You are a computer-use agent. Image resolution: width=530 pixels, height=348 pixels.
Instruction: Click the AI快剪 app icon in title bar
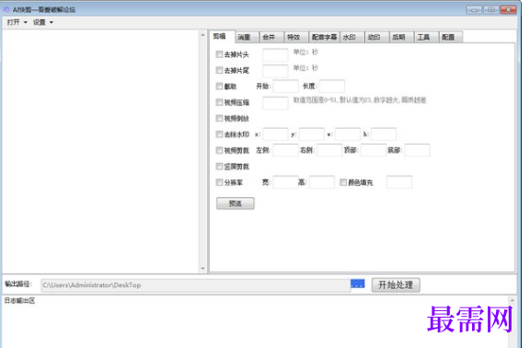[6, 9]
